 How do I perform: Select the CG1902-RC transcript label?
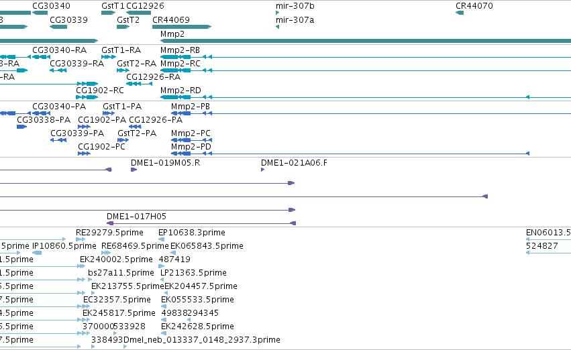[100, 91]
